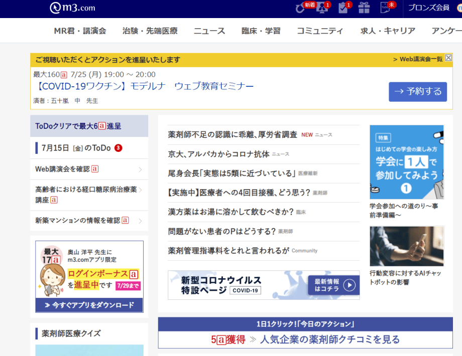
Task: Click the red 3 ToDo count badge
Action: click(118, 148)
